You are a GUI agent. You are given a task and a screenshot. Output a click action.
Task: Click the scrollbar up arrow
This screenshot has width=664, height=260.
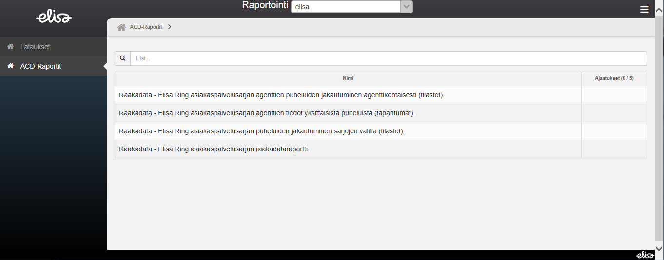[659, 9]
